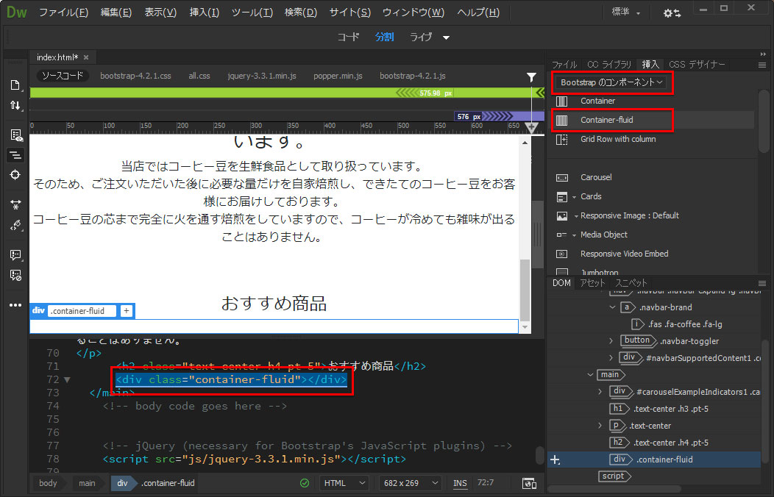Toggle the INS insert mode indicator
The width and height of the screenshot is (774, 497).
click(460, 483)
